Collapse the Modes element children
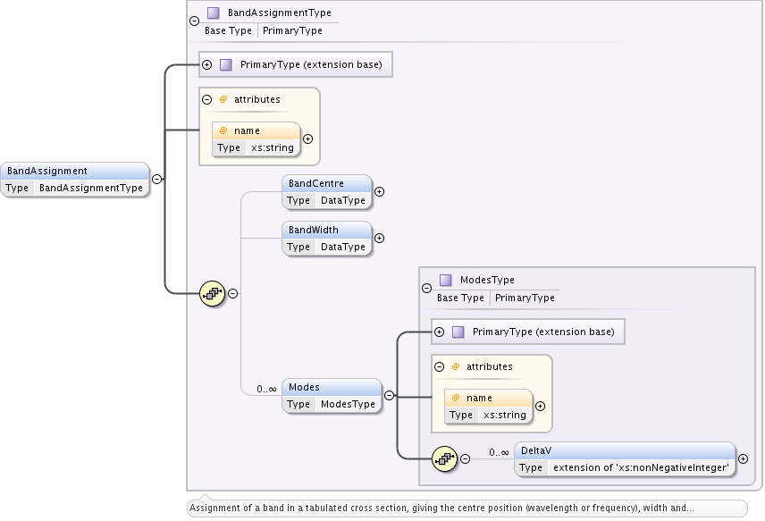Image resolution: width=765 pixels, height=521 pixels. tap(389, 396)
